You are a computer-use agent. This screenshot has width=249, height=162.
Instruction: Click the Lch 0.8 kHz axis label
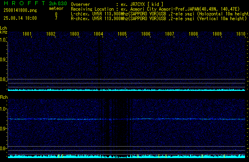coord(3,79)
